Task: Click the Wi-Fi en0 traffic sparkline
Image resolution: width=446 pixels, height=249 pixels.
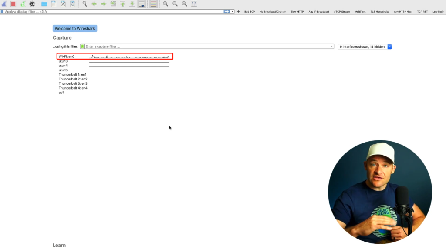Action: [x=129, y=57]
